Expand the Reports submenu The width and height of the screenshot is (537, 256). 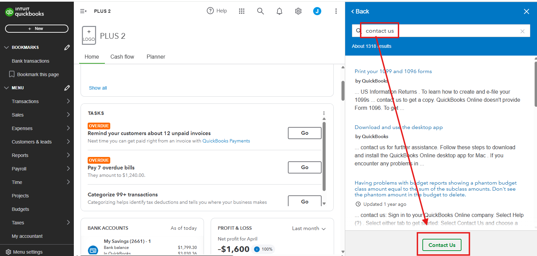tap(68, 155)
